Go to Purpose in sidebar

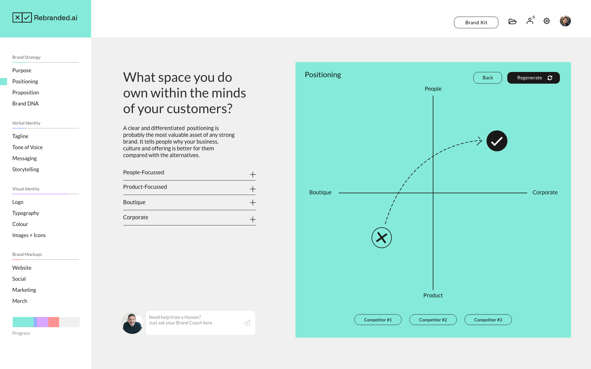coord(22,70)
